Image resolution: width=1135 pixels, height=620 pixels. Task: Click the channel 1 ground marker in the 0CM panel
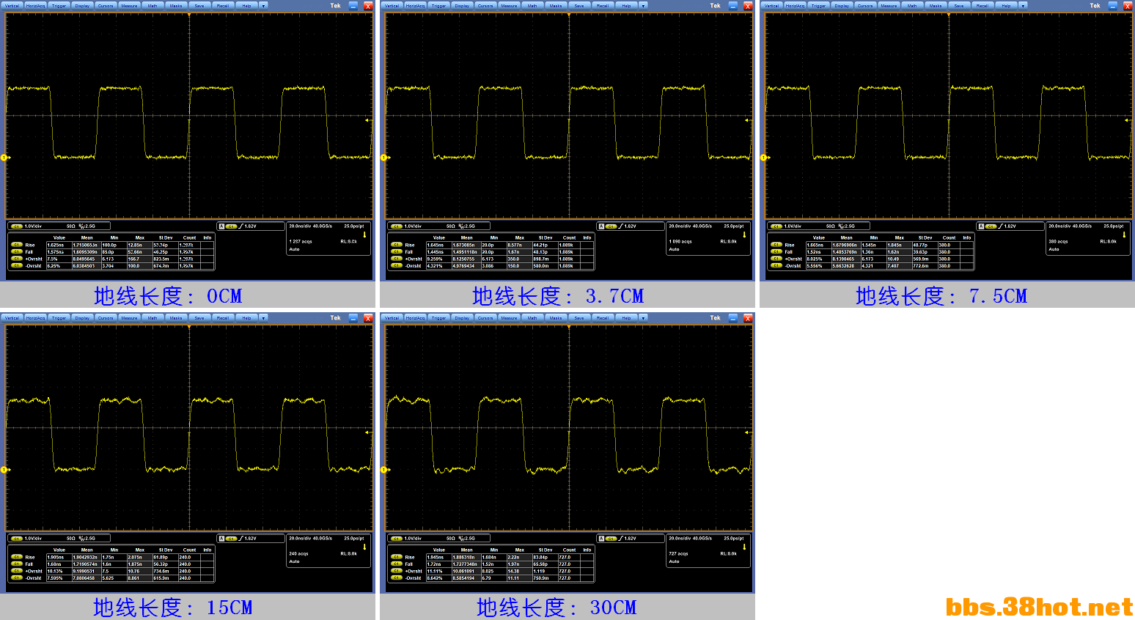click(x=4, y=158)
